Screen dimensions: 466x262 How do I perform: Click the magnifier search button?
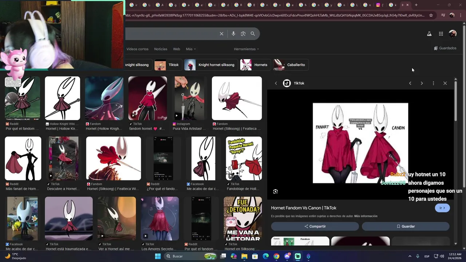pyautogui.click(x=253, y=34)
